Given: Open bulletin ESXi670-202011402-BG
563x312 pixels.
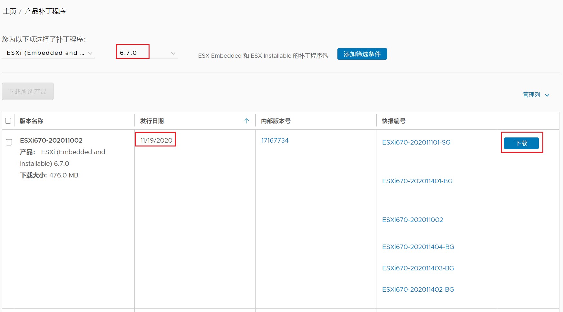Looking at the screenshot, I should point(418,289).
